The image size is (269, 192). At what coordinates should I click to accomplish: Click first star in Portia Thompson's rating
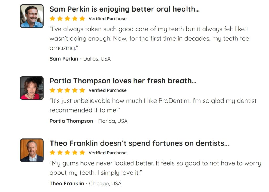point(53,90)
